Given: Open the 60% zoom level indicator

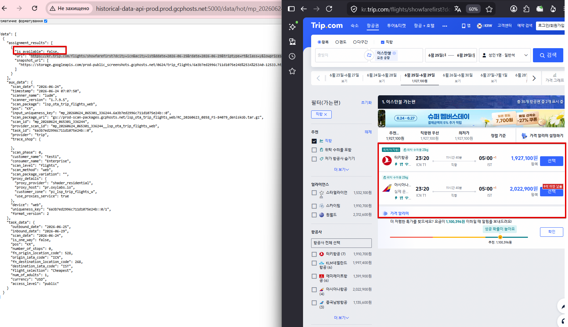Looking at the screenshot, I should point(473,9).
